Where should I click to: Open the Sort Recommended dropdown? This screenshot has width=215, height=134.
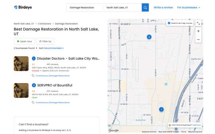(x=54, y=48)
